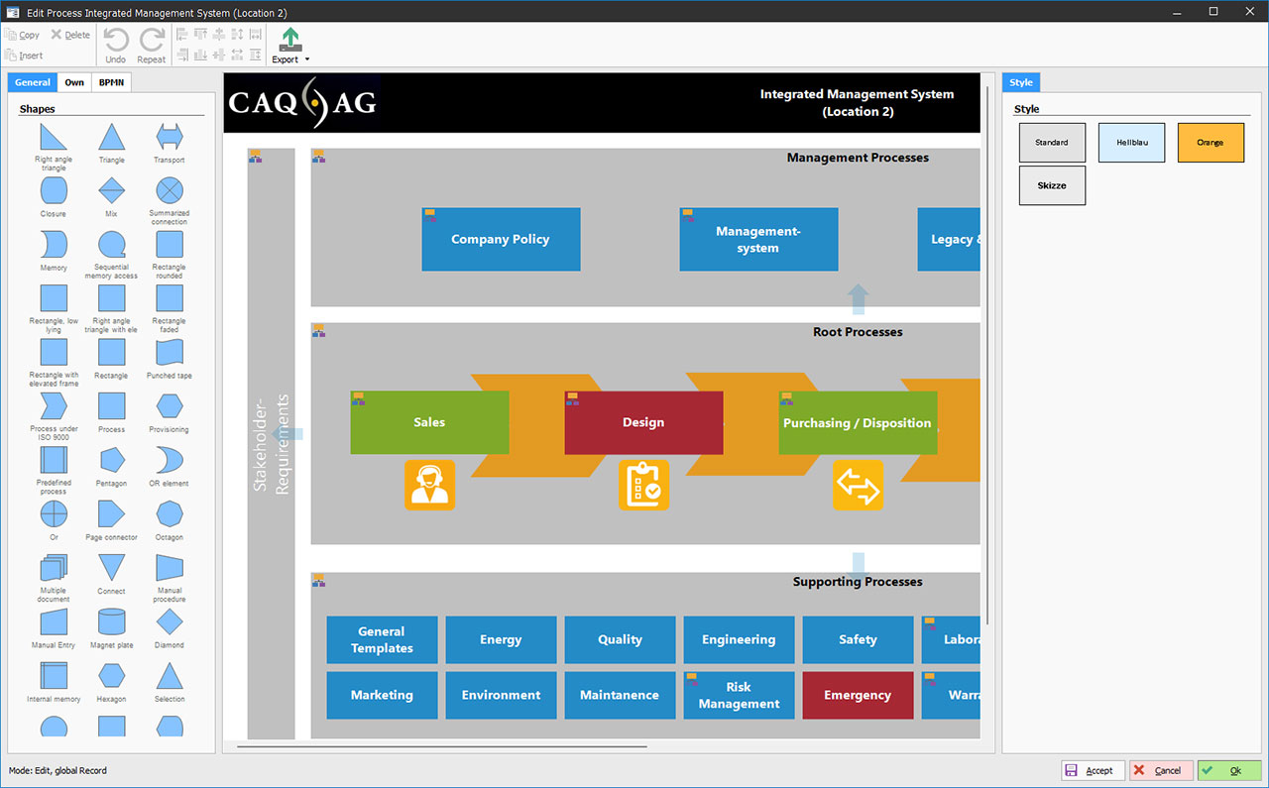Apply the Skizze style swatch
The width and height of the screenshot is (1269, 788).
[1052, 185]
